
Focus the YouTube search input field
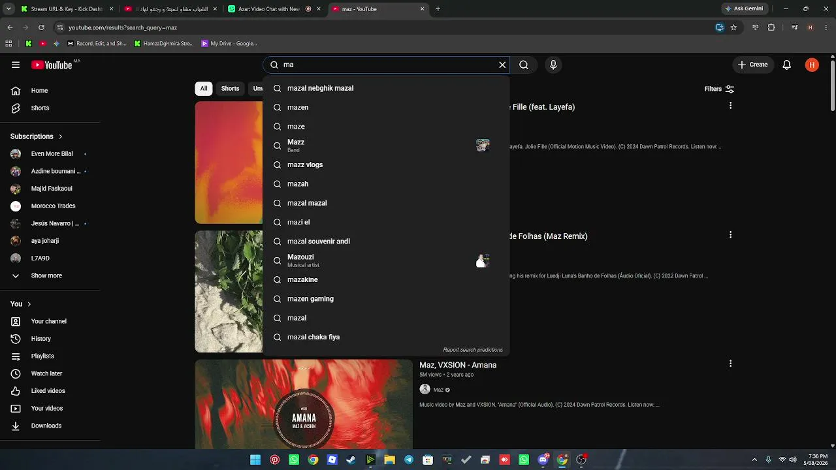pyautogui.click(x=387, y=65)
